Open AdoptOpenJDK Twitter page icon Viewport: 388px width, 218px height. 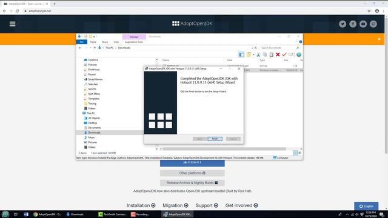(x=343, y=24)
